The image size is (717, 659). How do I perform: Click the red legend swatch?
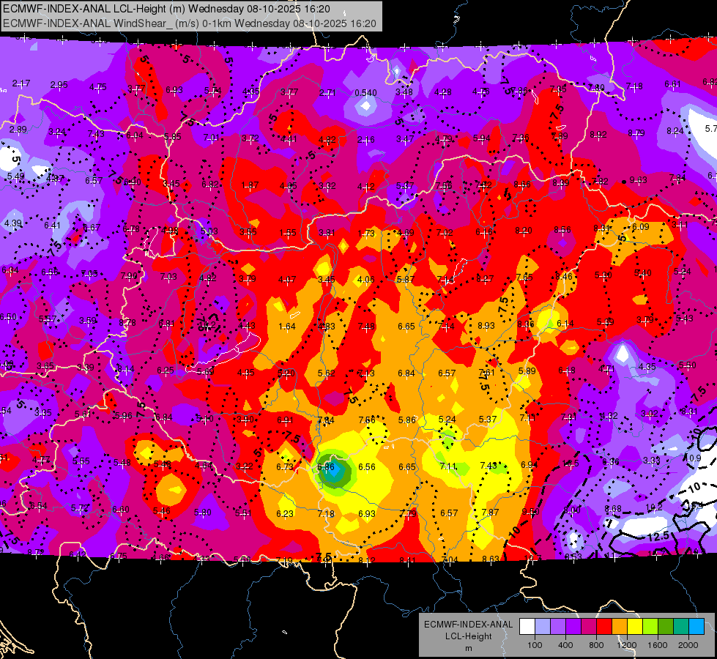(604, 627)
